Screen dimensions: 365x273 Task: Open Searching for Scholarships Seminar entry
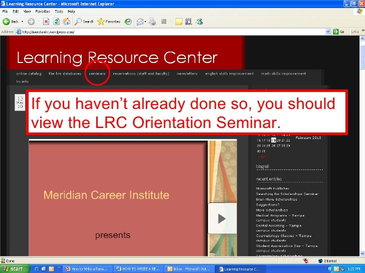point(287,194)
